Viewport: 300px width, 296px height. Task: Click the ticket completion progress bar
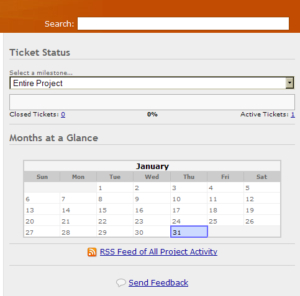(x=152, y=102)
